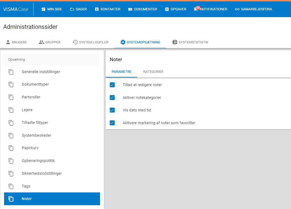The height and width of the screenshot is (209, 291).
Task: Click the Opgaver clipboard icon
Action: [167, 9]
